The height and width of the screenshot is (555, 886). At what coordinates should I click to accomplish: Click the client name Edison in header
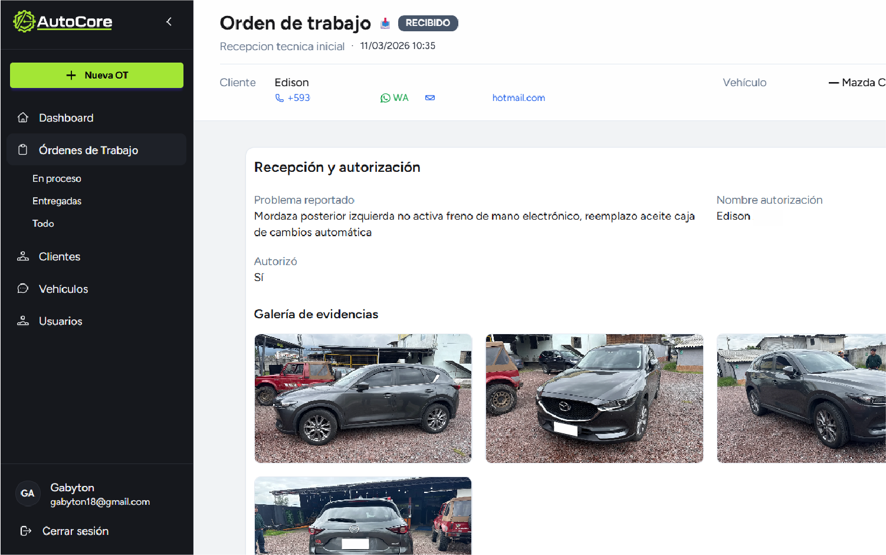[x=291, y=83]
